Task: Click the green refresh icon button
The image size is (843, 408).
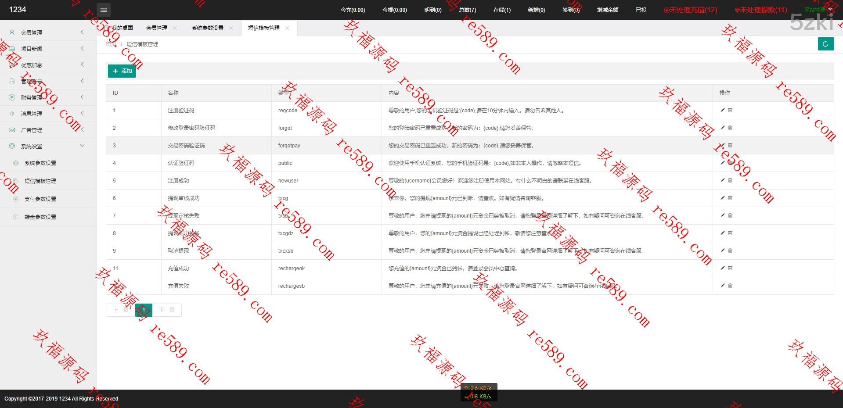Action: pyautogui.click(x=825, y=44)
